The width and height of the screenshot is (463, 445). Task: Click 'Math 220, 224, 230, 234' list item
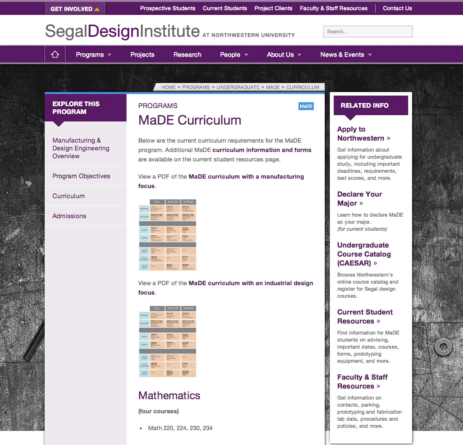[180, 428]
